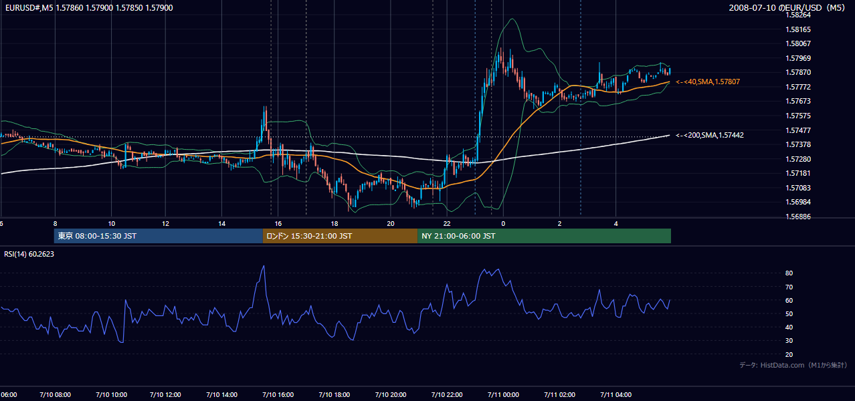The width and height of the screenshot is (855, 401).
Task: Click the 7/10 10:00 time axis label
Action: (x=112, y=394)
